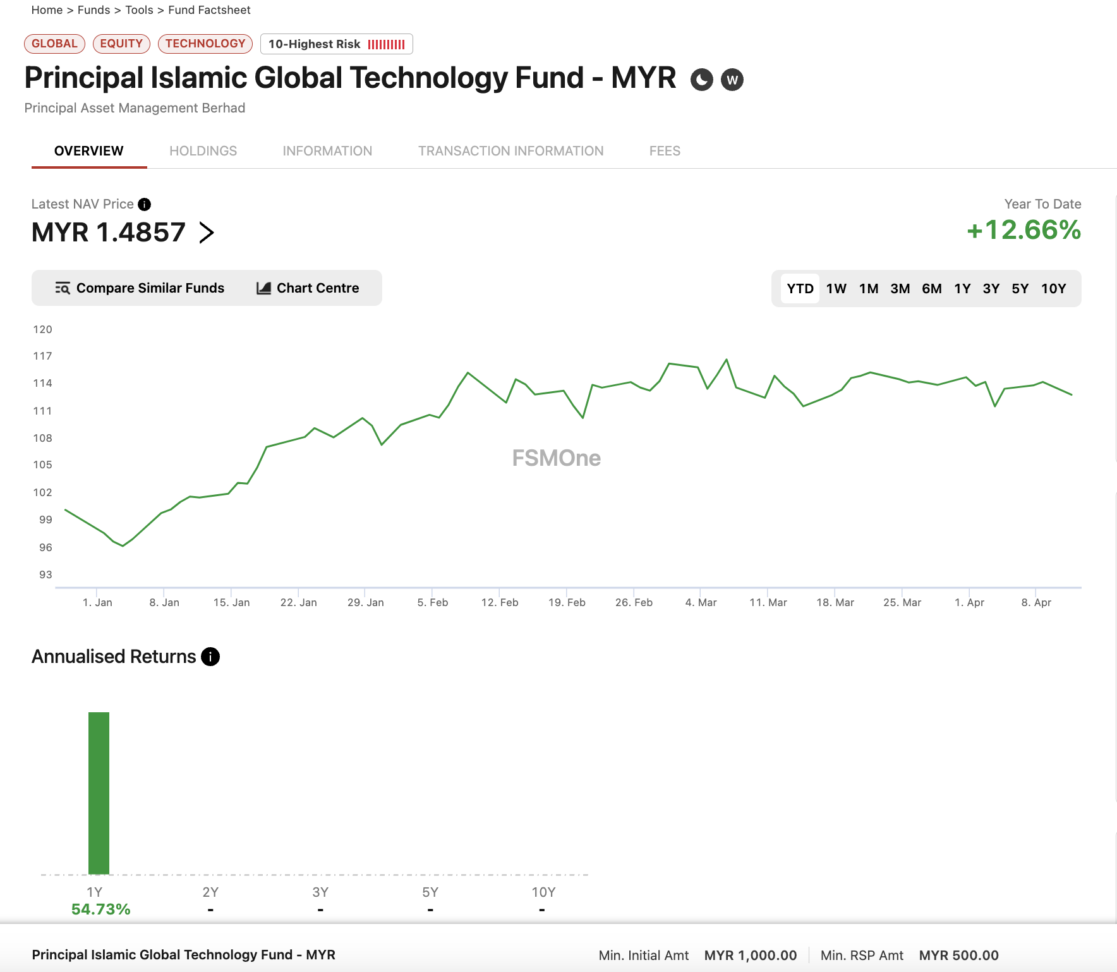Select the 10Y chart period

(x=1054, y=289)
